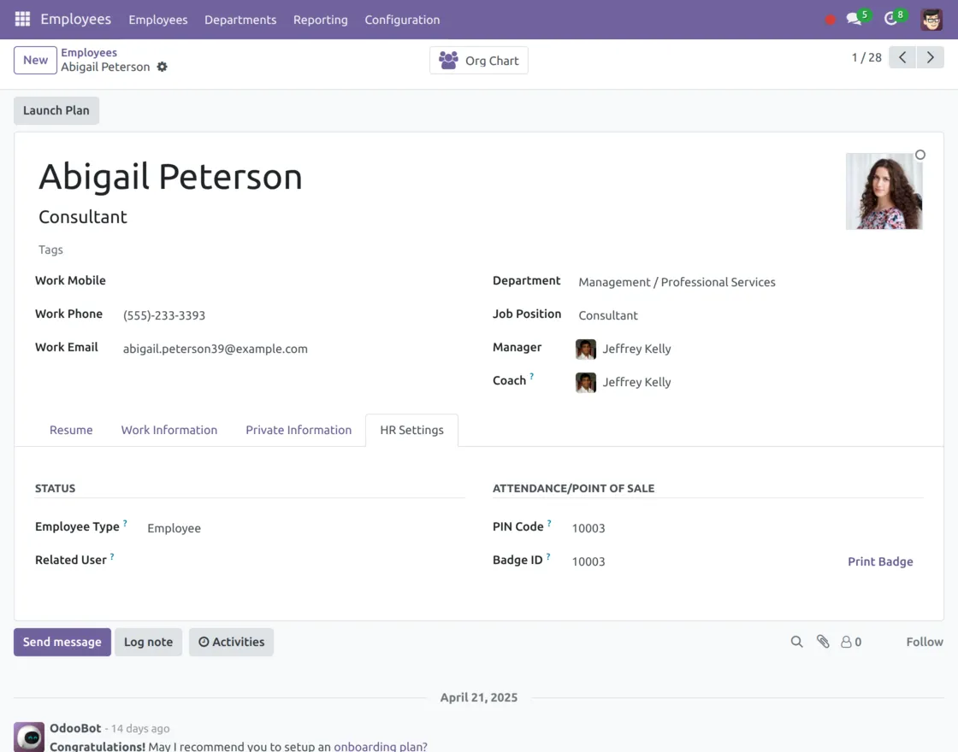Edit the Consultant job title under name
This screenshot has width=958, height=752.
pos(83,217)
